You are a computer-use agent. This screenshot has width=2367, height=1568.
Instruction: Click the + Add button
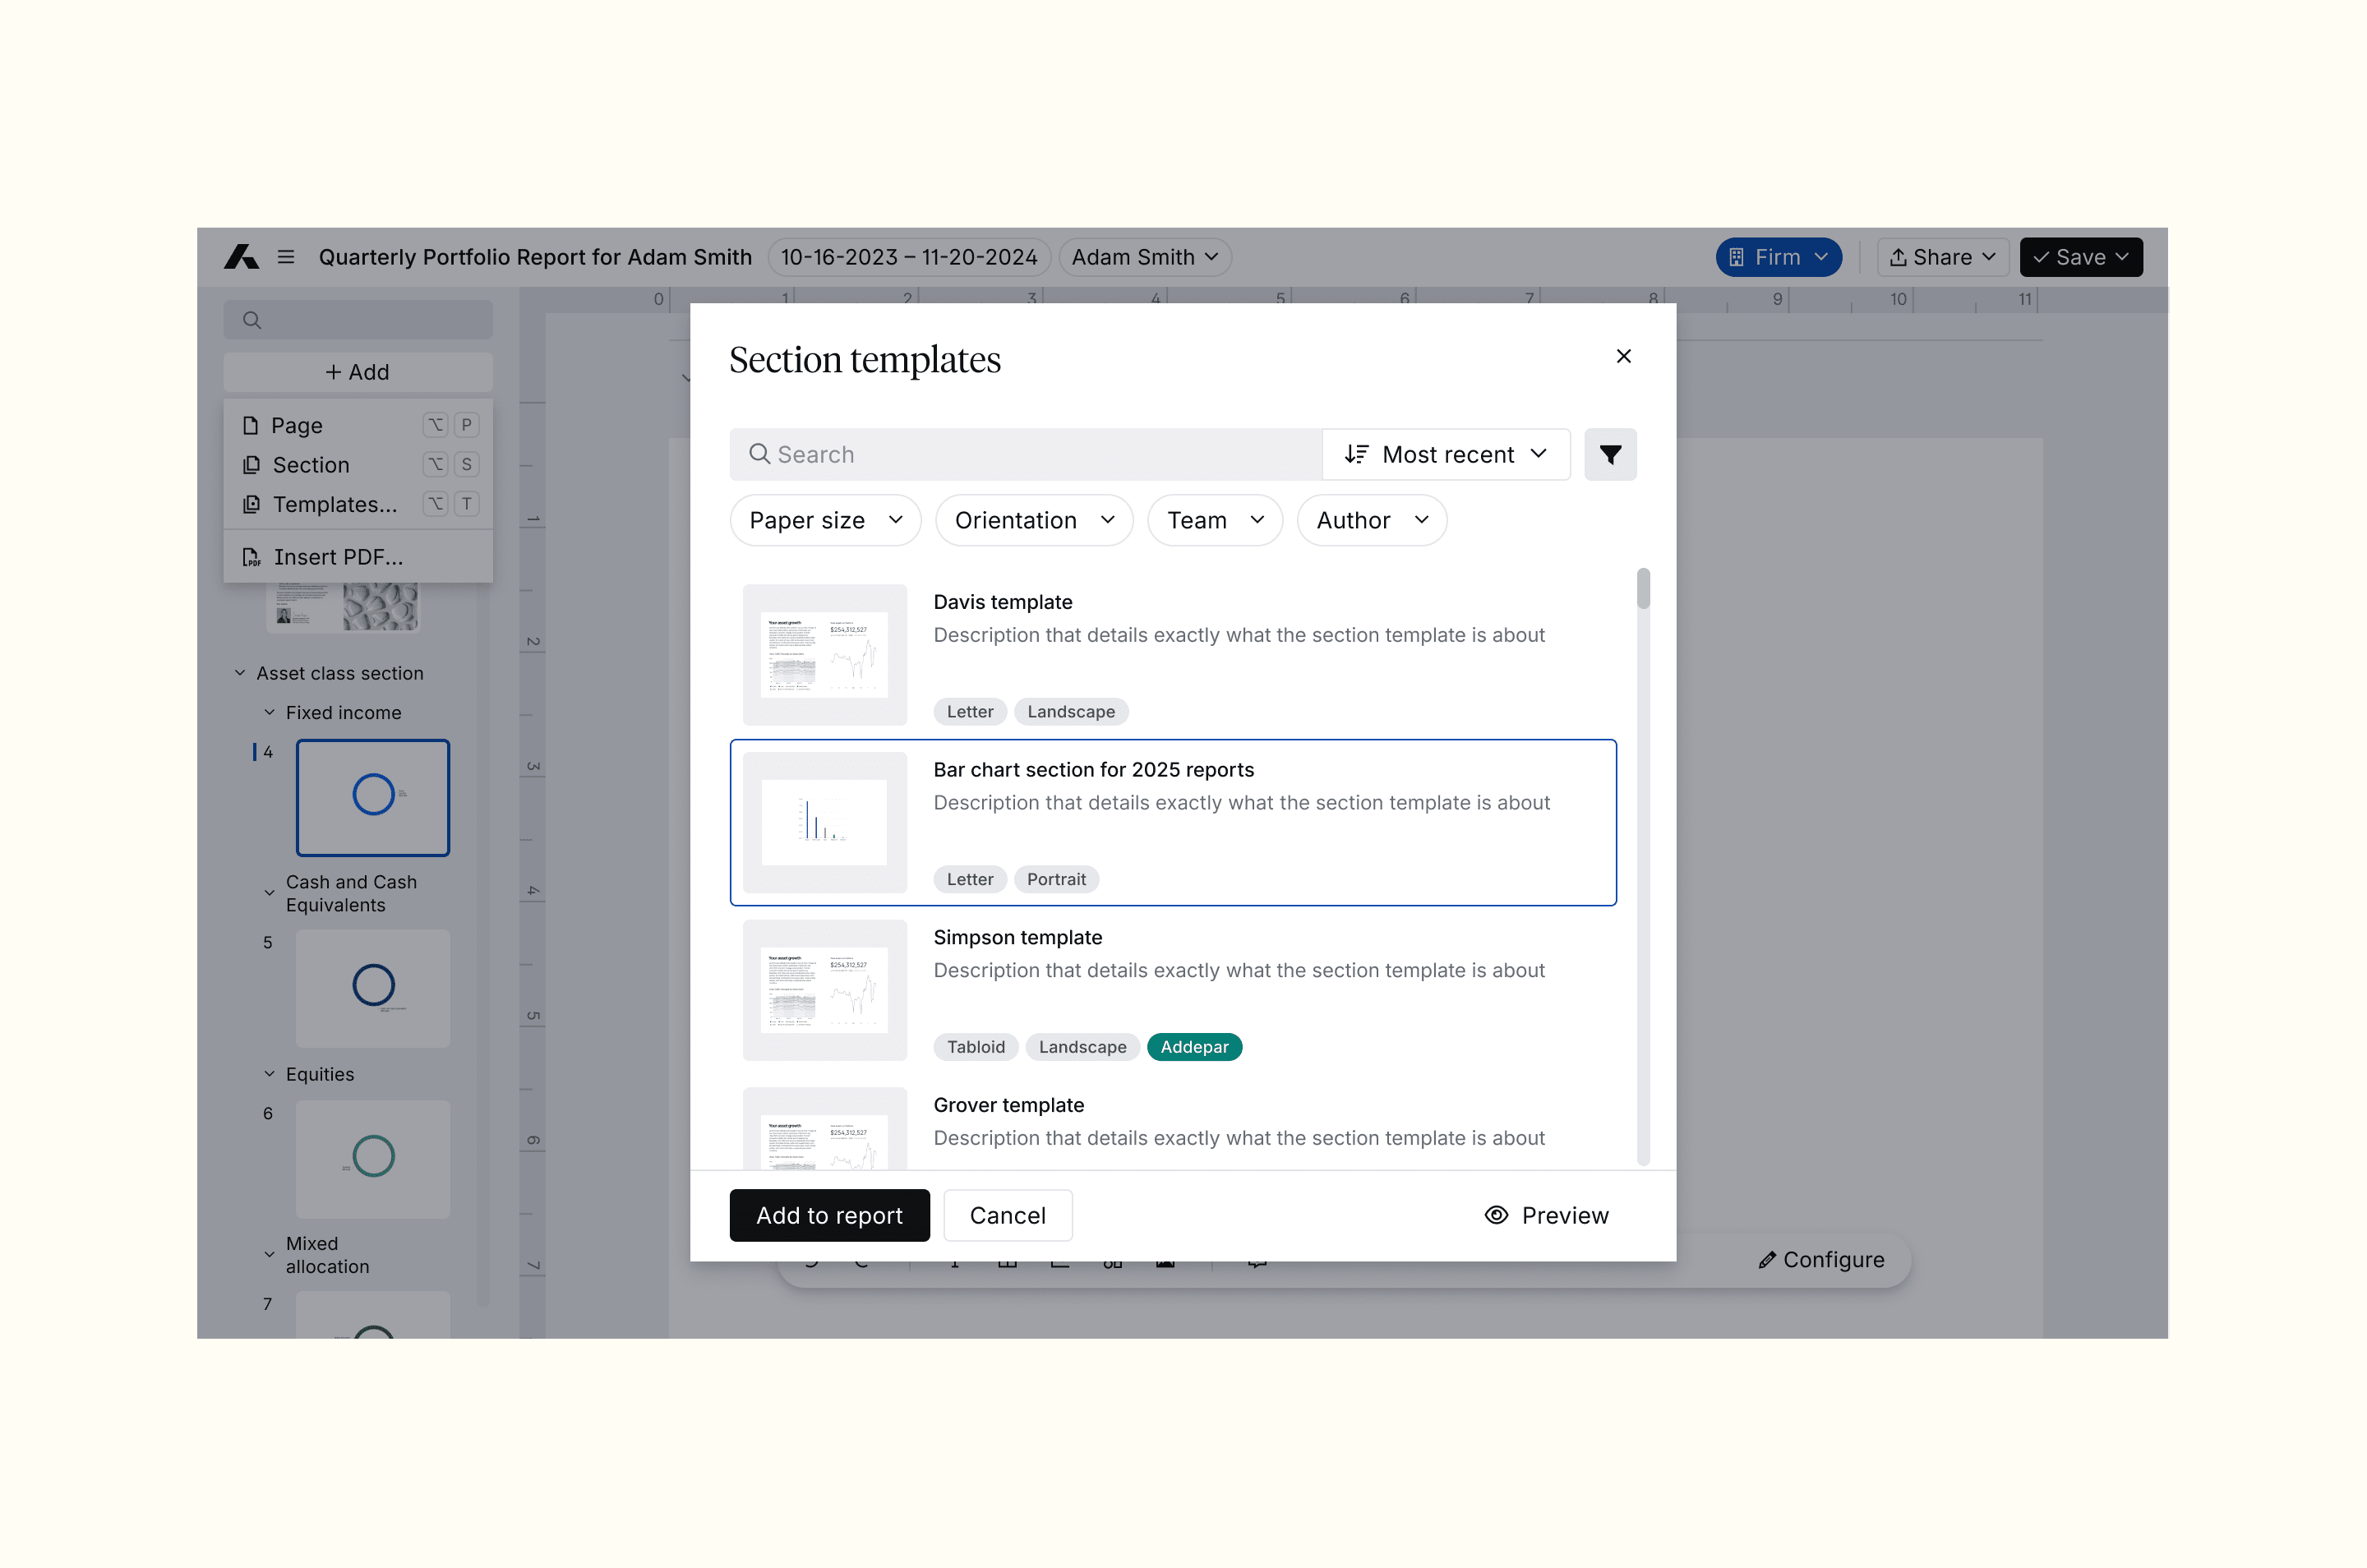358,372
